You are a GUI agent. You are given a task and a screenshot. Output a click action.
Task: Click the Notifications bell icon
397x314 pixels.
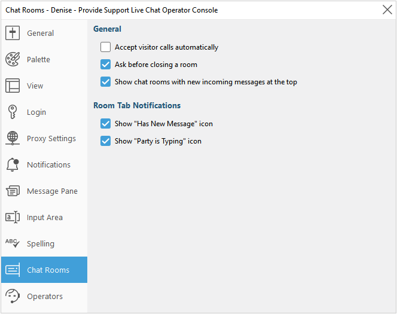13,164
